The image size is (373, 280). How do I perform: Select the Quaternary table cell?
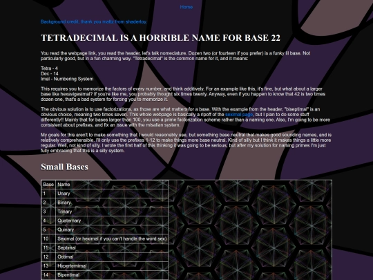(112, 221)
